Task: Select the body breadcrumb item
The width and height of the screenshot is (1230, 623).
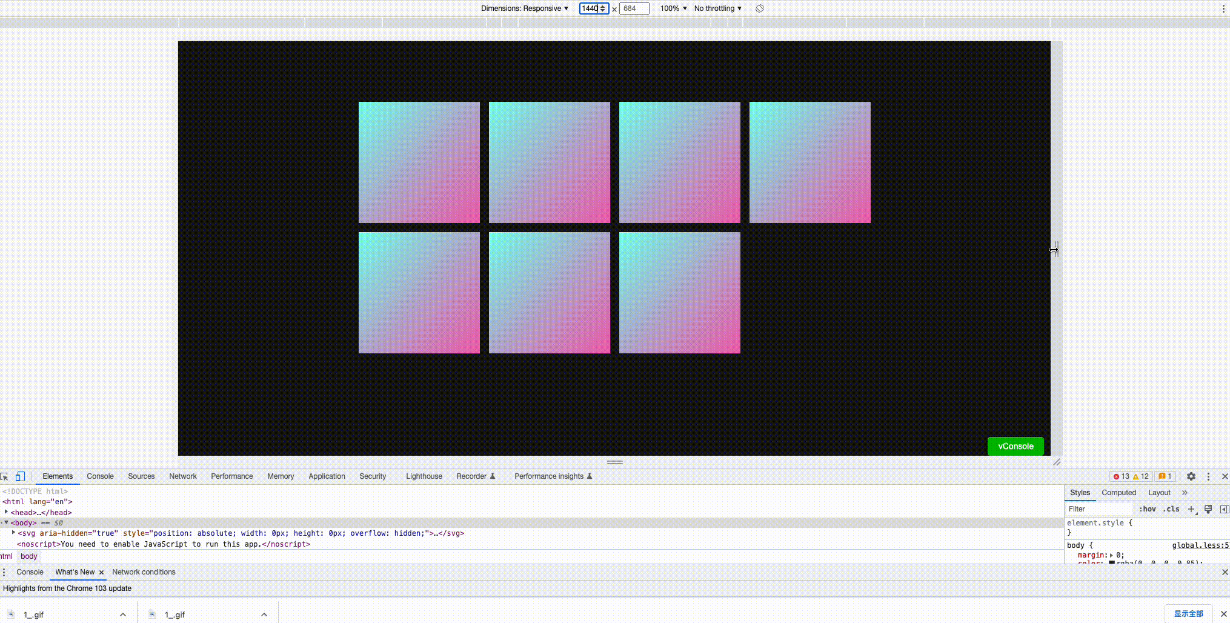Action: [x=28, y=556]
